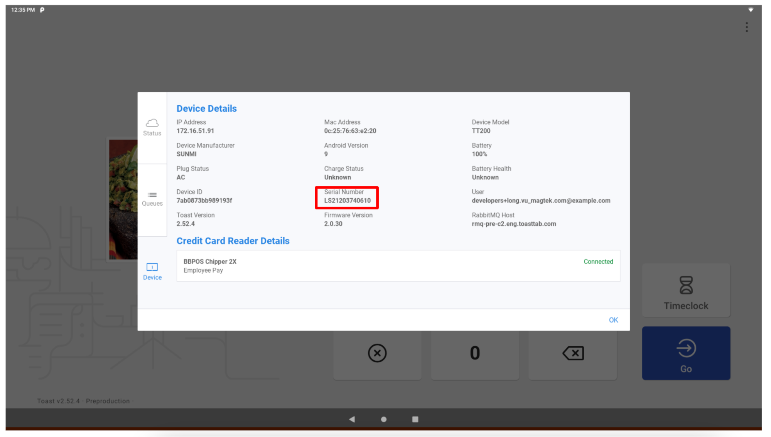Tap the zero key on the keypad
The width and height of the screenshot is (771, 437).
(475, 353)
